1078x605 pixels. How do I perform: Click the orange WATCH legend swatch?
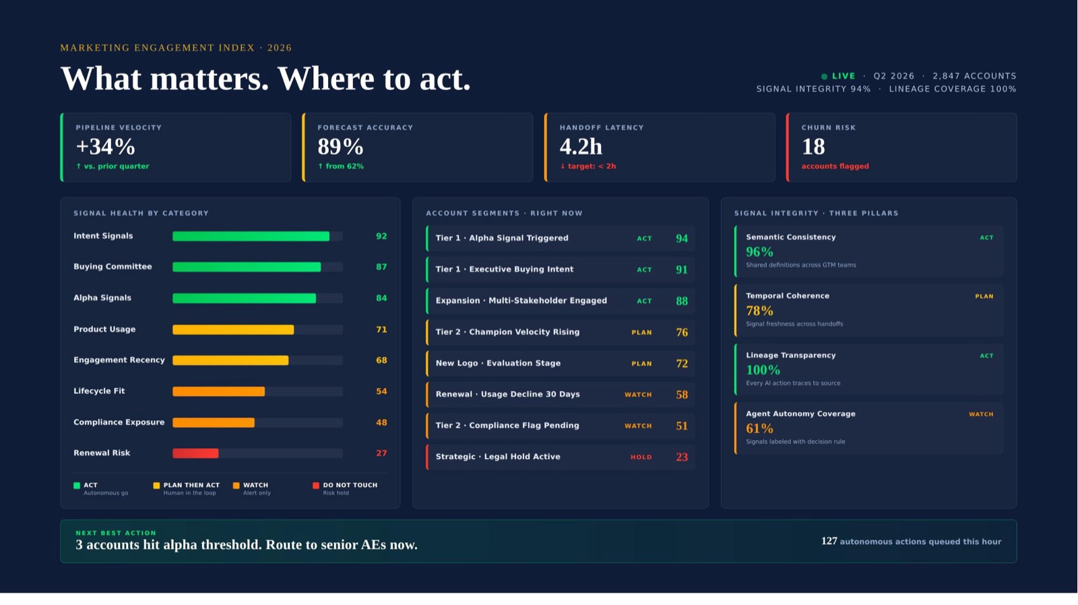[236, 485]
